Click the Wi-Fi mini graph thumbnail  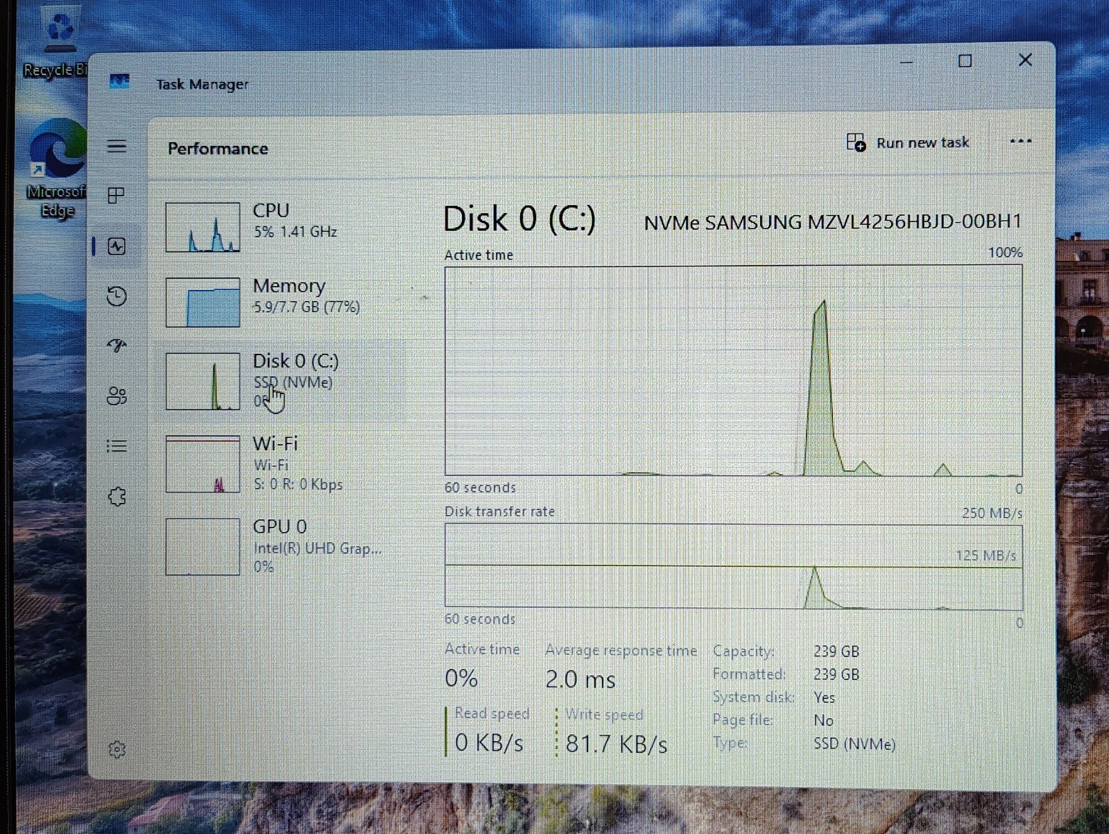coord(203,463)
